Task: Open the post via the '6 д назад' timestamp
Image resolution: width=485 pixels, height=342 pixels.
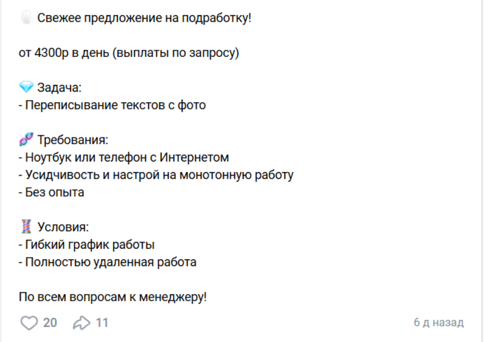Action: point(439,322)
